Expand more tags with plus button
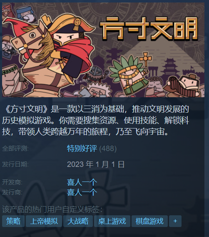 (175, 221)
